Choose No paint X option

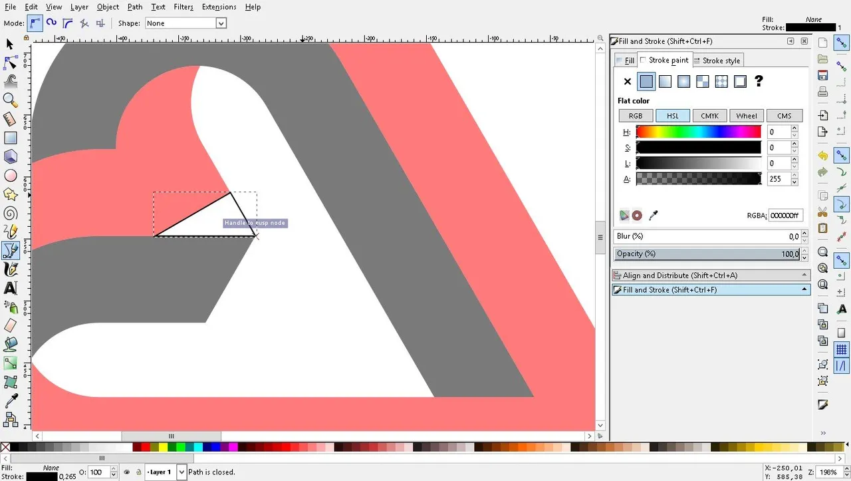627,82
